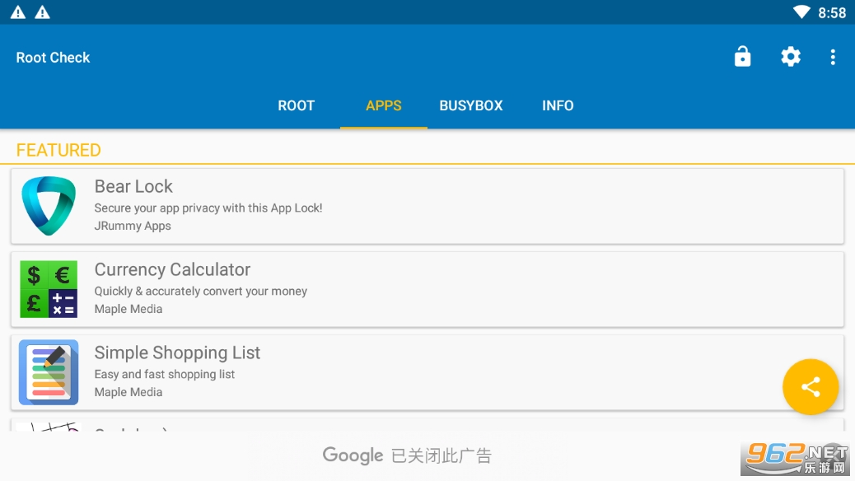The height and width of the screenshot is (481, 855).
Task: Tap the Google closed-ad banner at the bottom
Action: pyautogui.click(x=407, y=455)
